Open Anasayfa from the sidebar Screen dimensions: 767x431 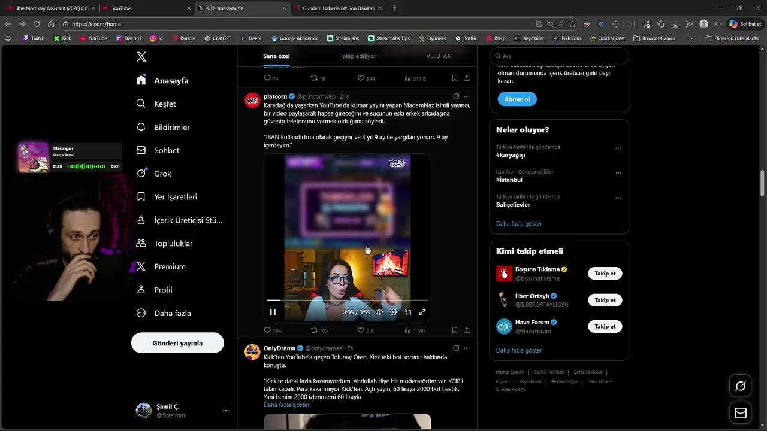tap(162, 80)
